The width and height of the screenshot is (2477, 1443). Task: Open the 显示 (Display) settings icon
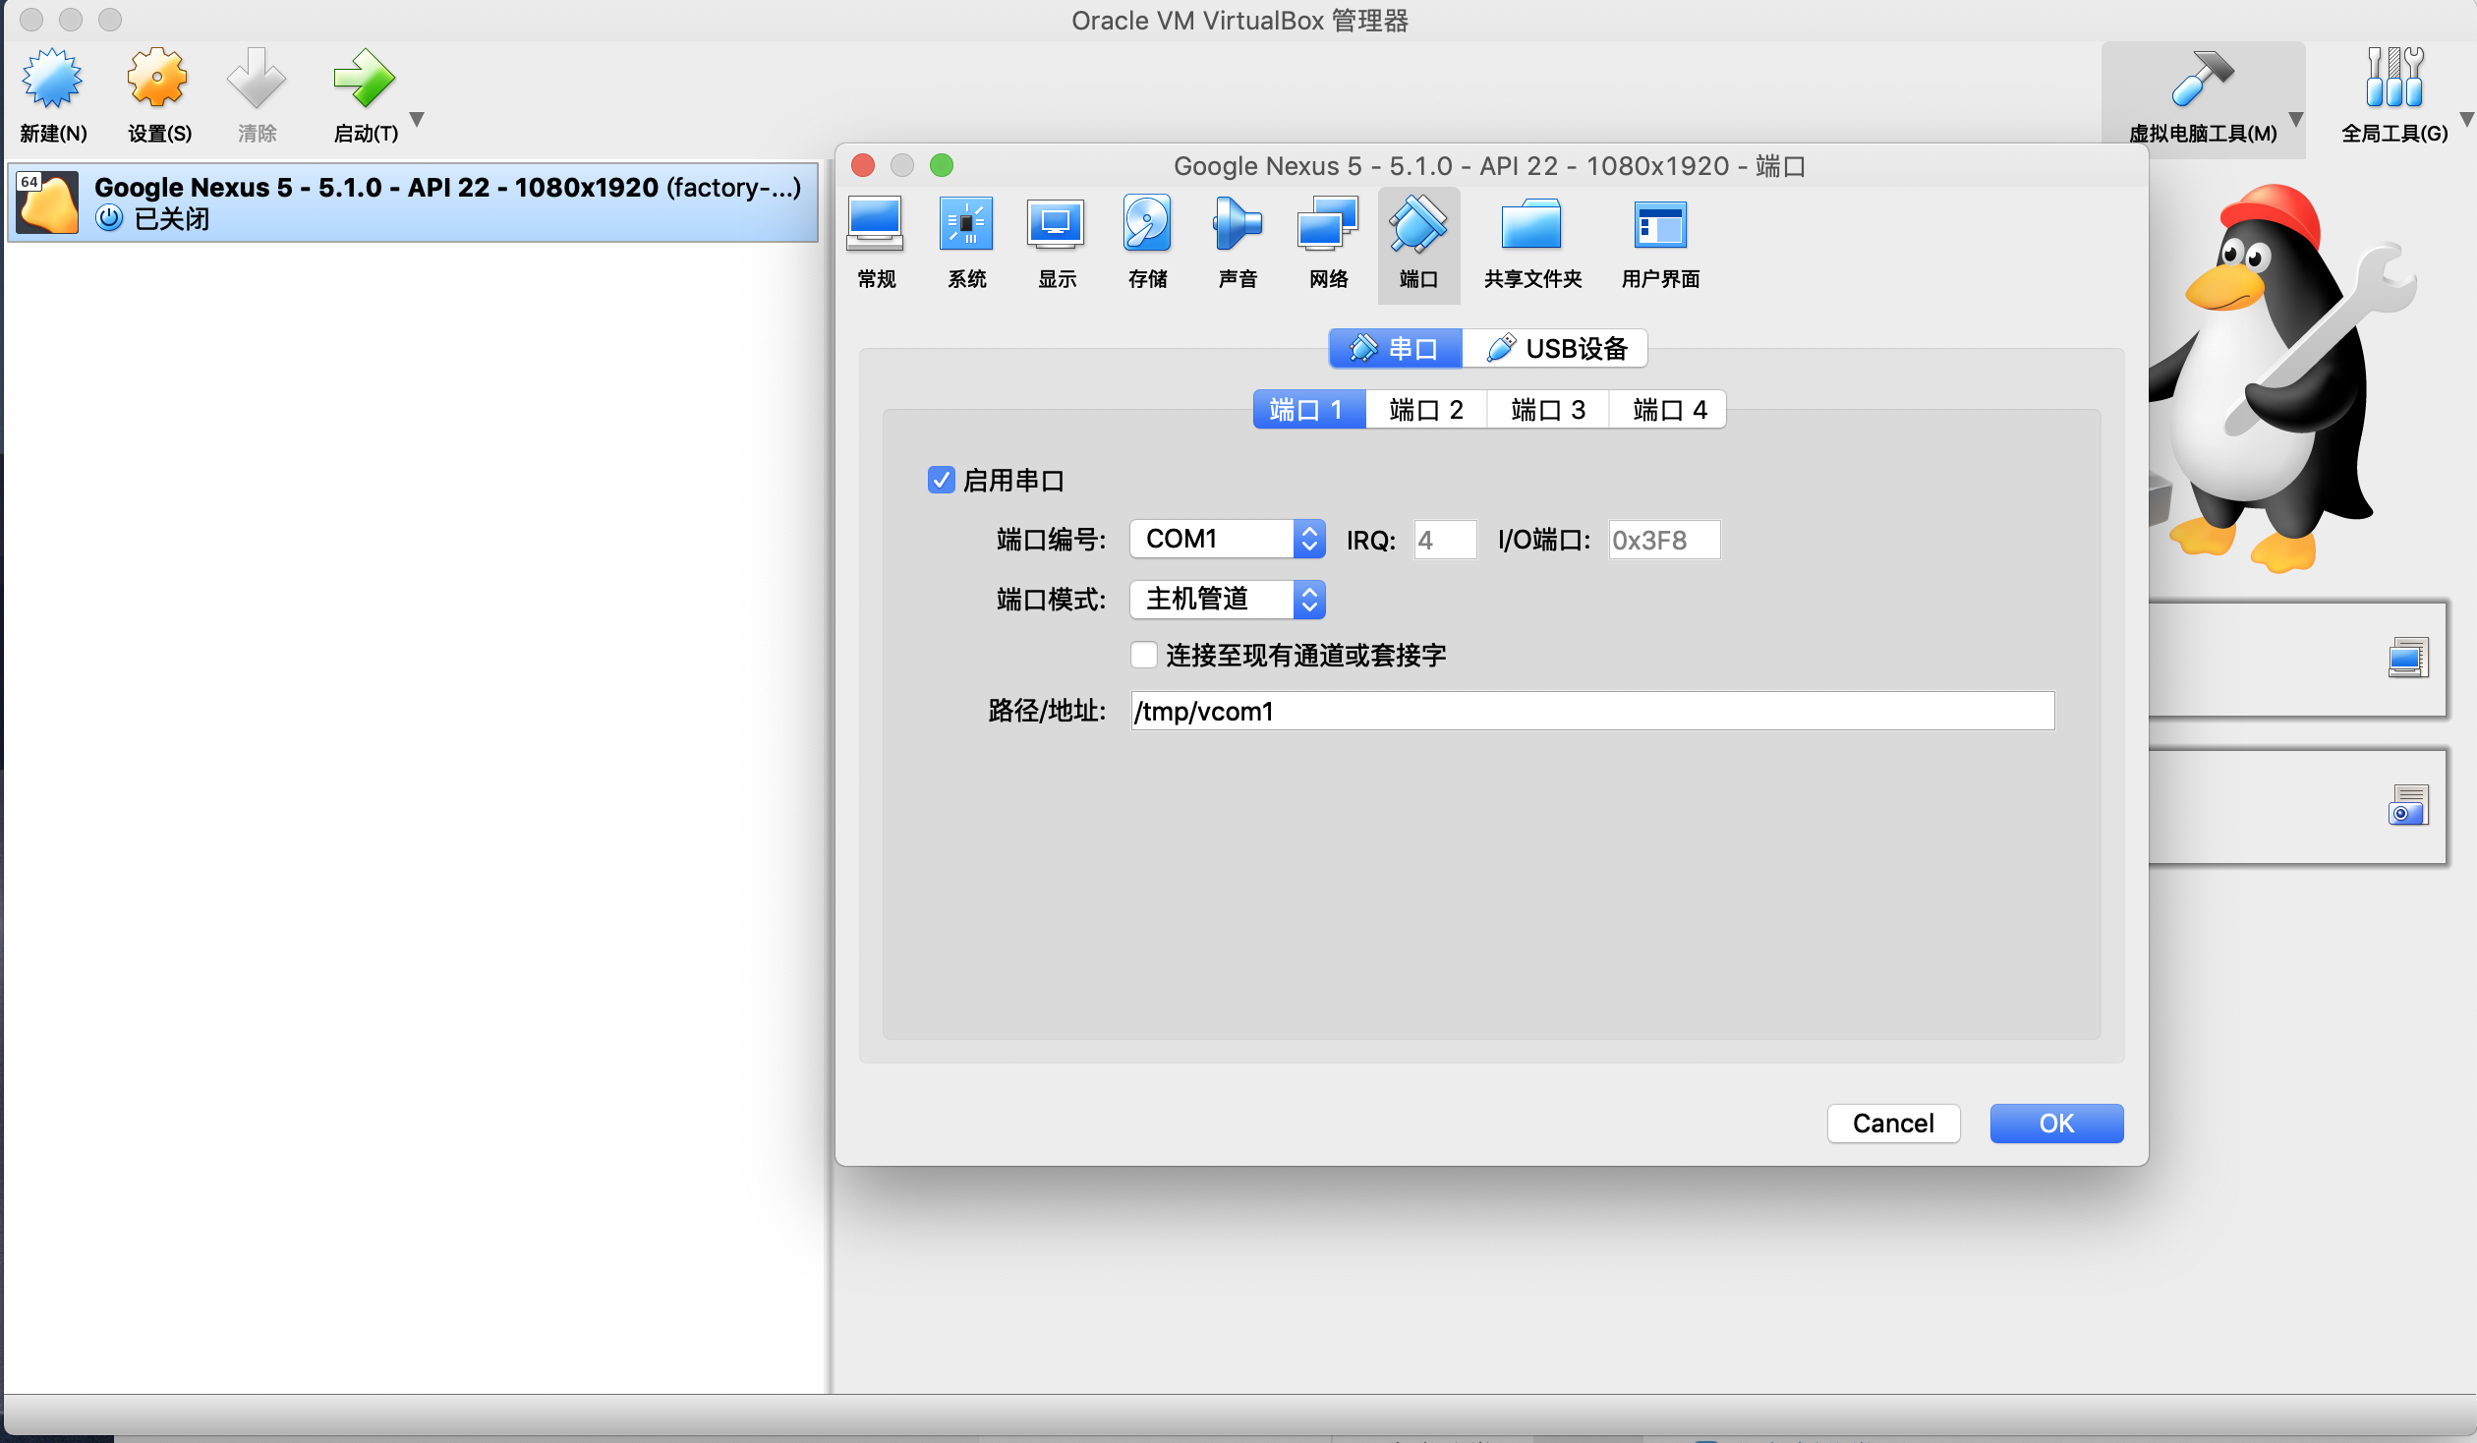coord(1057,241)
